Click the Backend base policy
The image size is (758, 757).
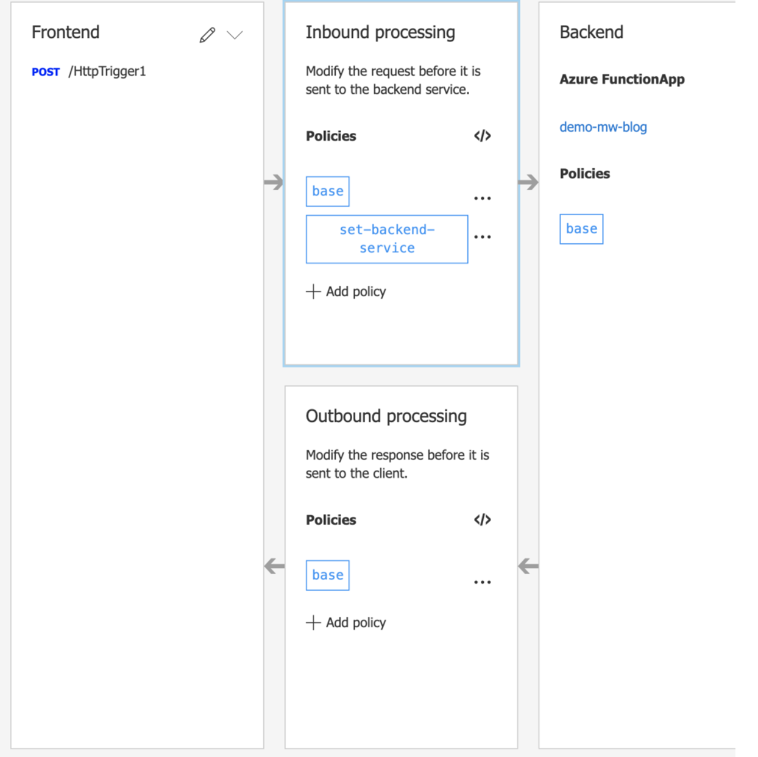[x=581, y=229]
